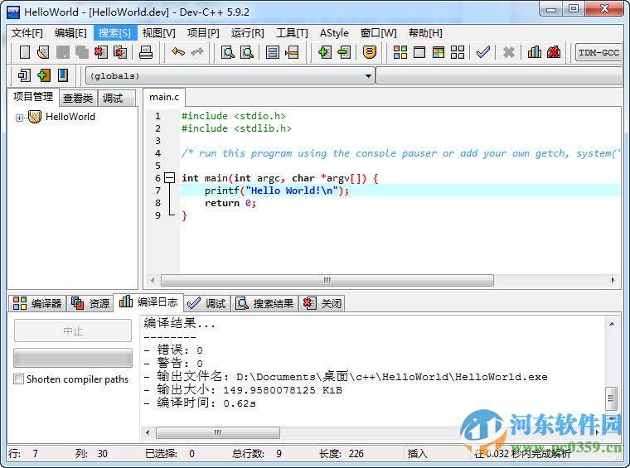Click the Compile and Run colorful icon
Image resolution: width=630 pixels, height=468 pixels.
(x=439, y=52)
